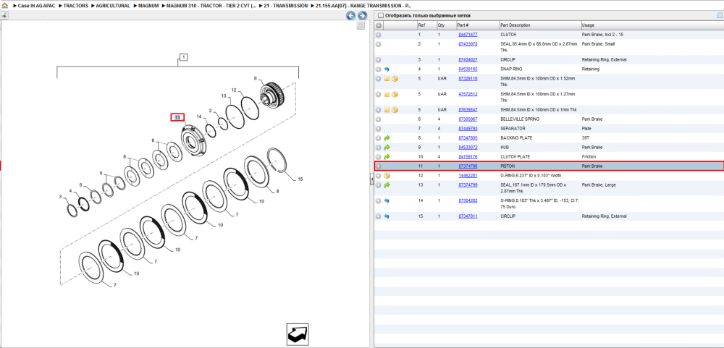Click the header add-all circle icon
This screenshot has height=348, width=724.
(378, 25)
